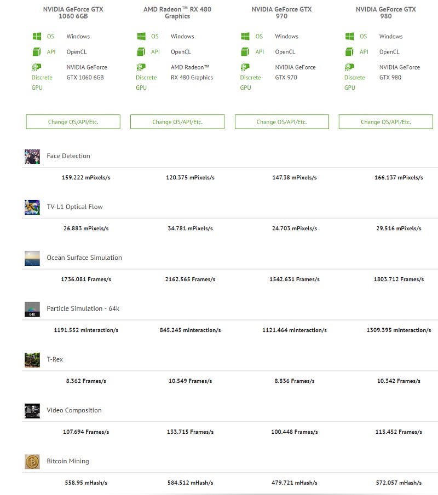This screenshot has width=438, height=495.
Task: Click Change OS/API/Etc. for GTX 1060 6GB
Action: (x=73, y=122)
